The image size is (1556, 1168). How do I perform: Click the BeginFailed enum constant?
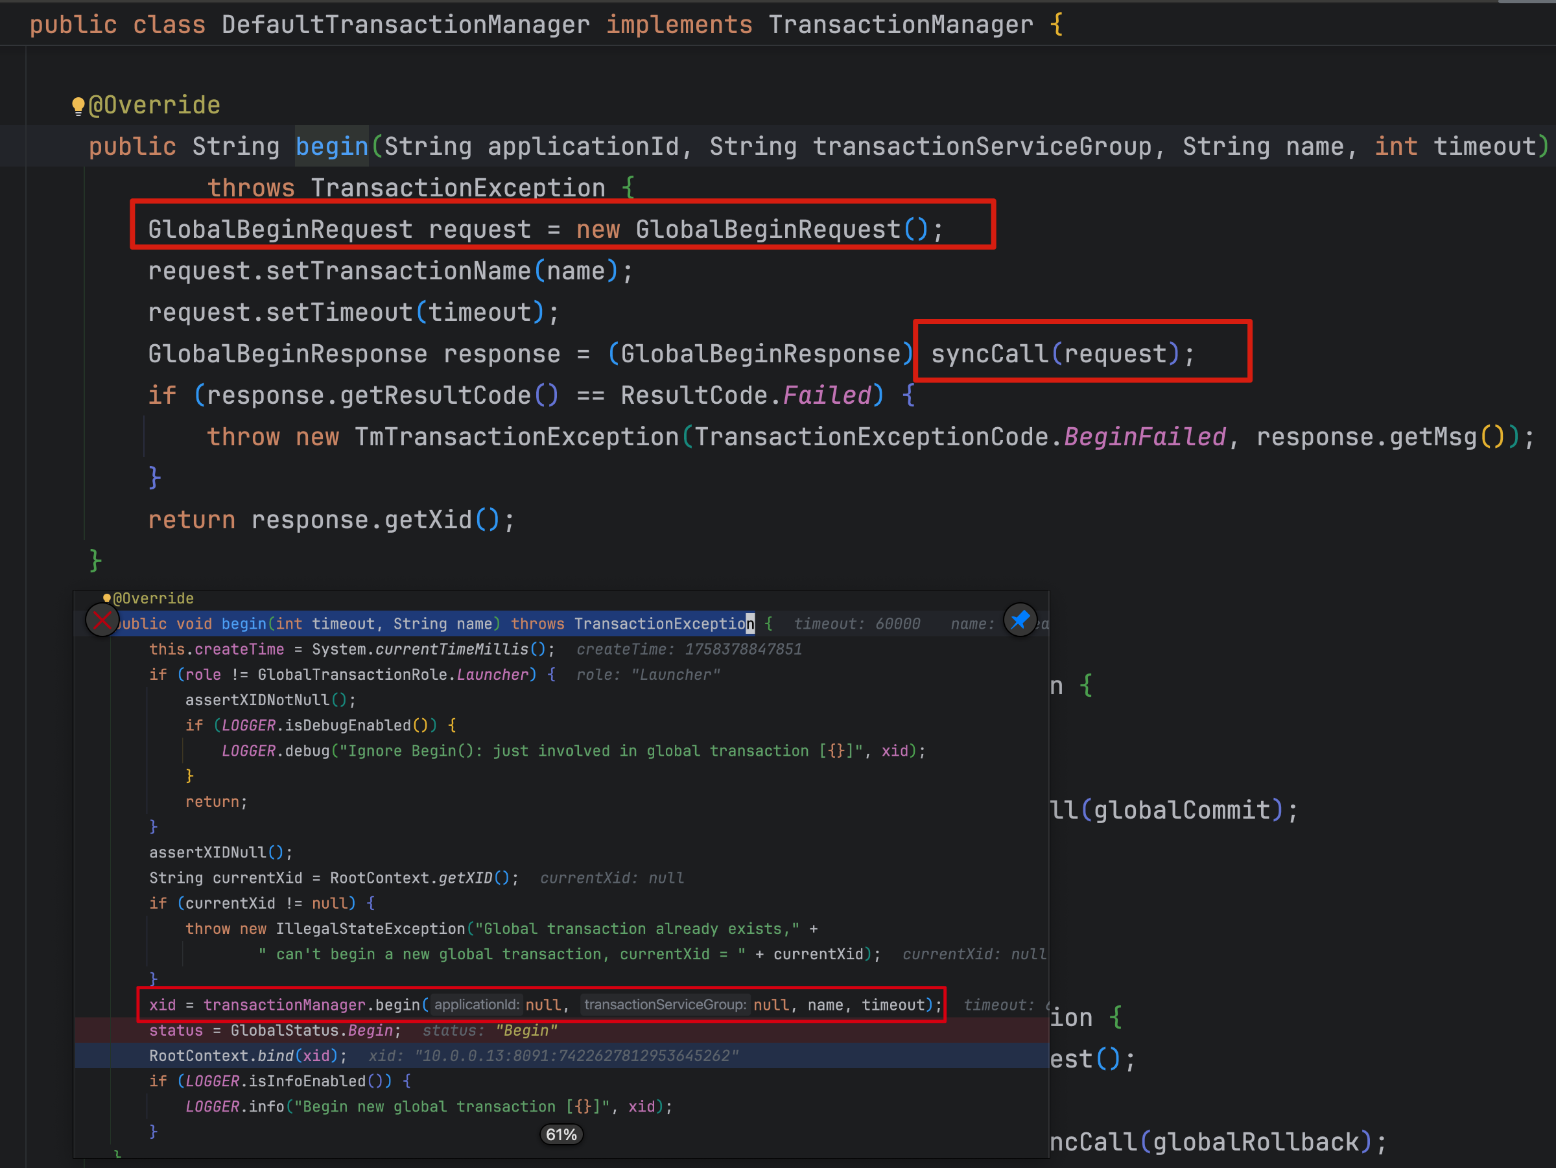[1144, 437]
